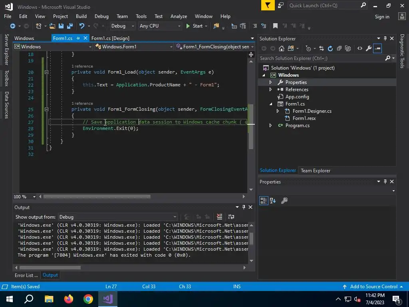Switch to the Error List tab
The image size is (409, 307).
click(x=26, y=275)
